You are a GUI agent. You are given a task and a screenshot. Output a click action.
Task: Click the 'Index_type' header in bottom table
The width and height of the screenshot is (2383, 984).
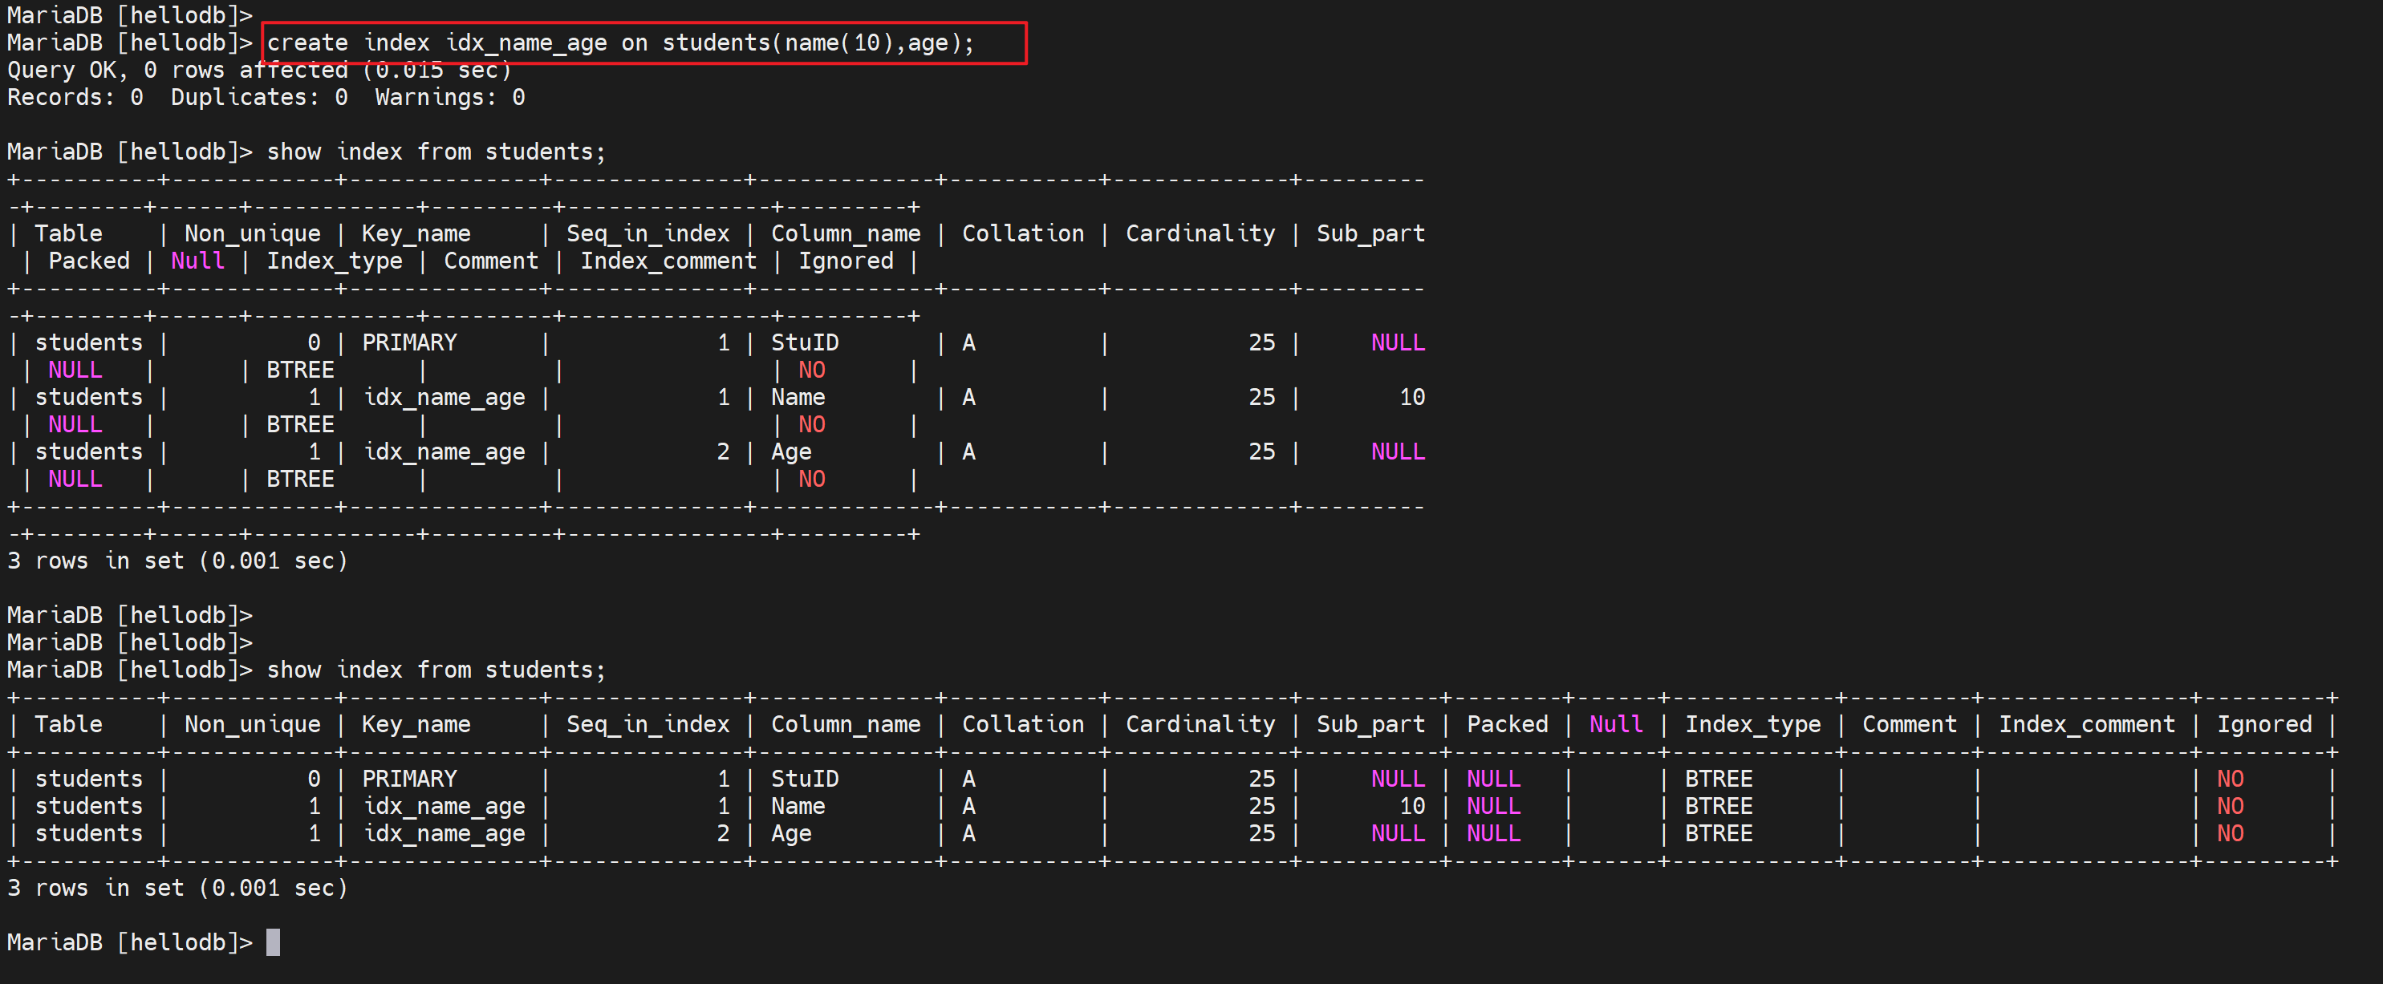pyautogui.click(x=1752, y=724)
